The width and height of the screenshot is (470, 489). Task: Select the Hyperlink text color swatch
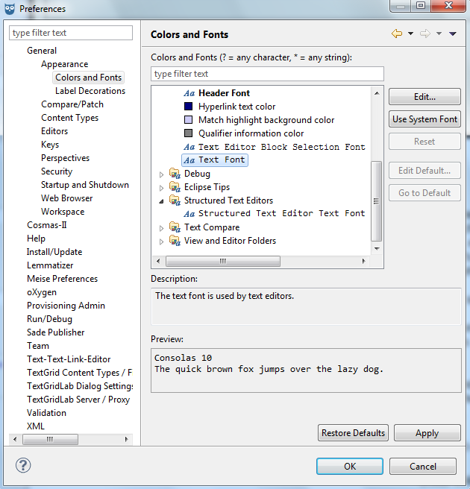(189, 107)
